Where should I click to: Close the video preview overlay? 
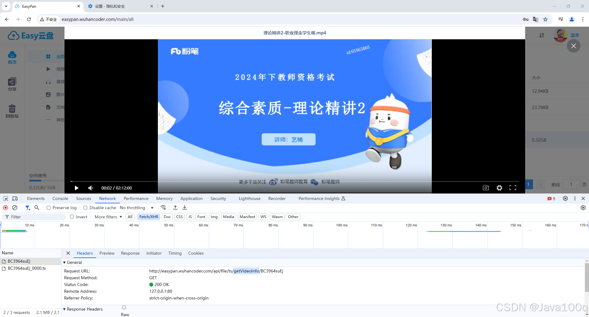point(574,46)
